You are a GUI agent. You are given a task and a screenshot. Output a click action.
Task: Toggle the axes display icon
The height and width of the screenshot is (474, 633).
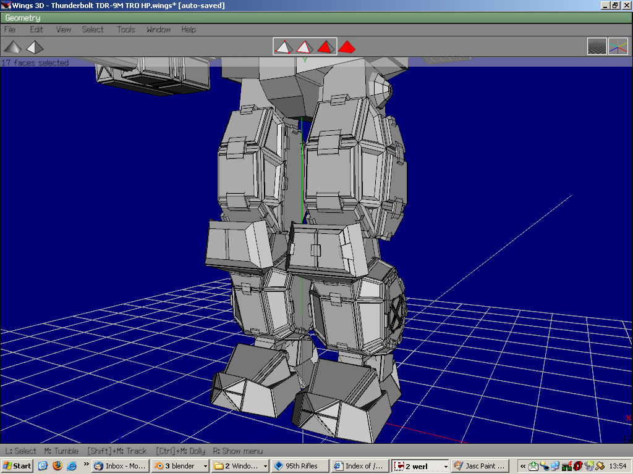point(618,47)
